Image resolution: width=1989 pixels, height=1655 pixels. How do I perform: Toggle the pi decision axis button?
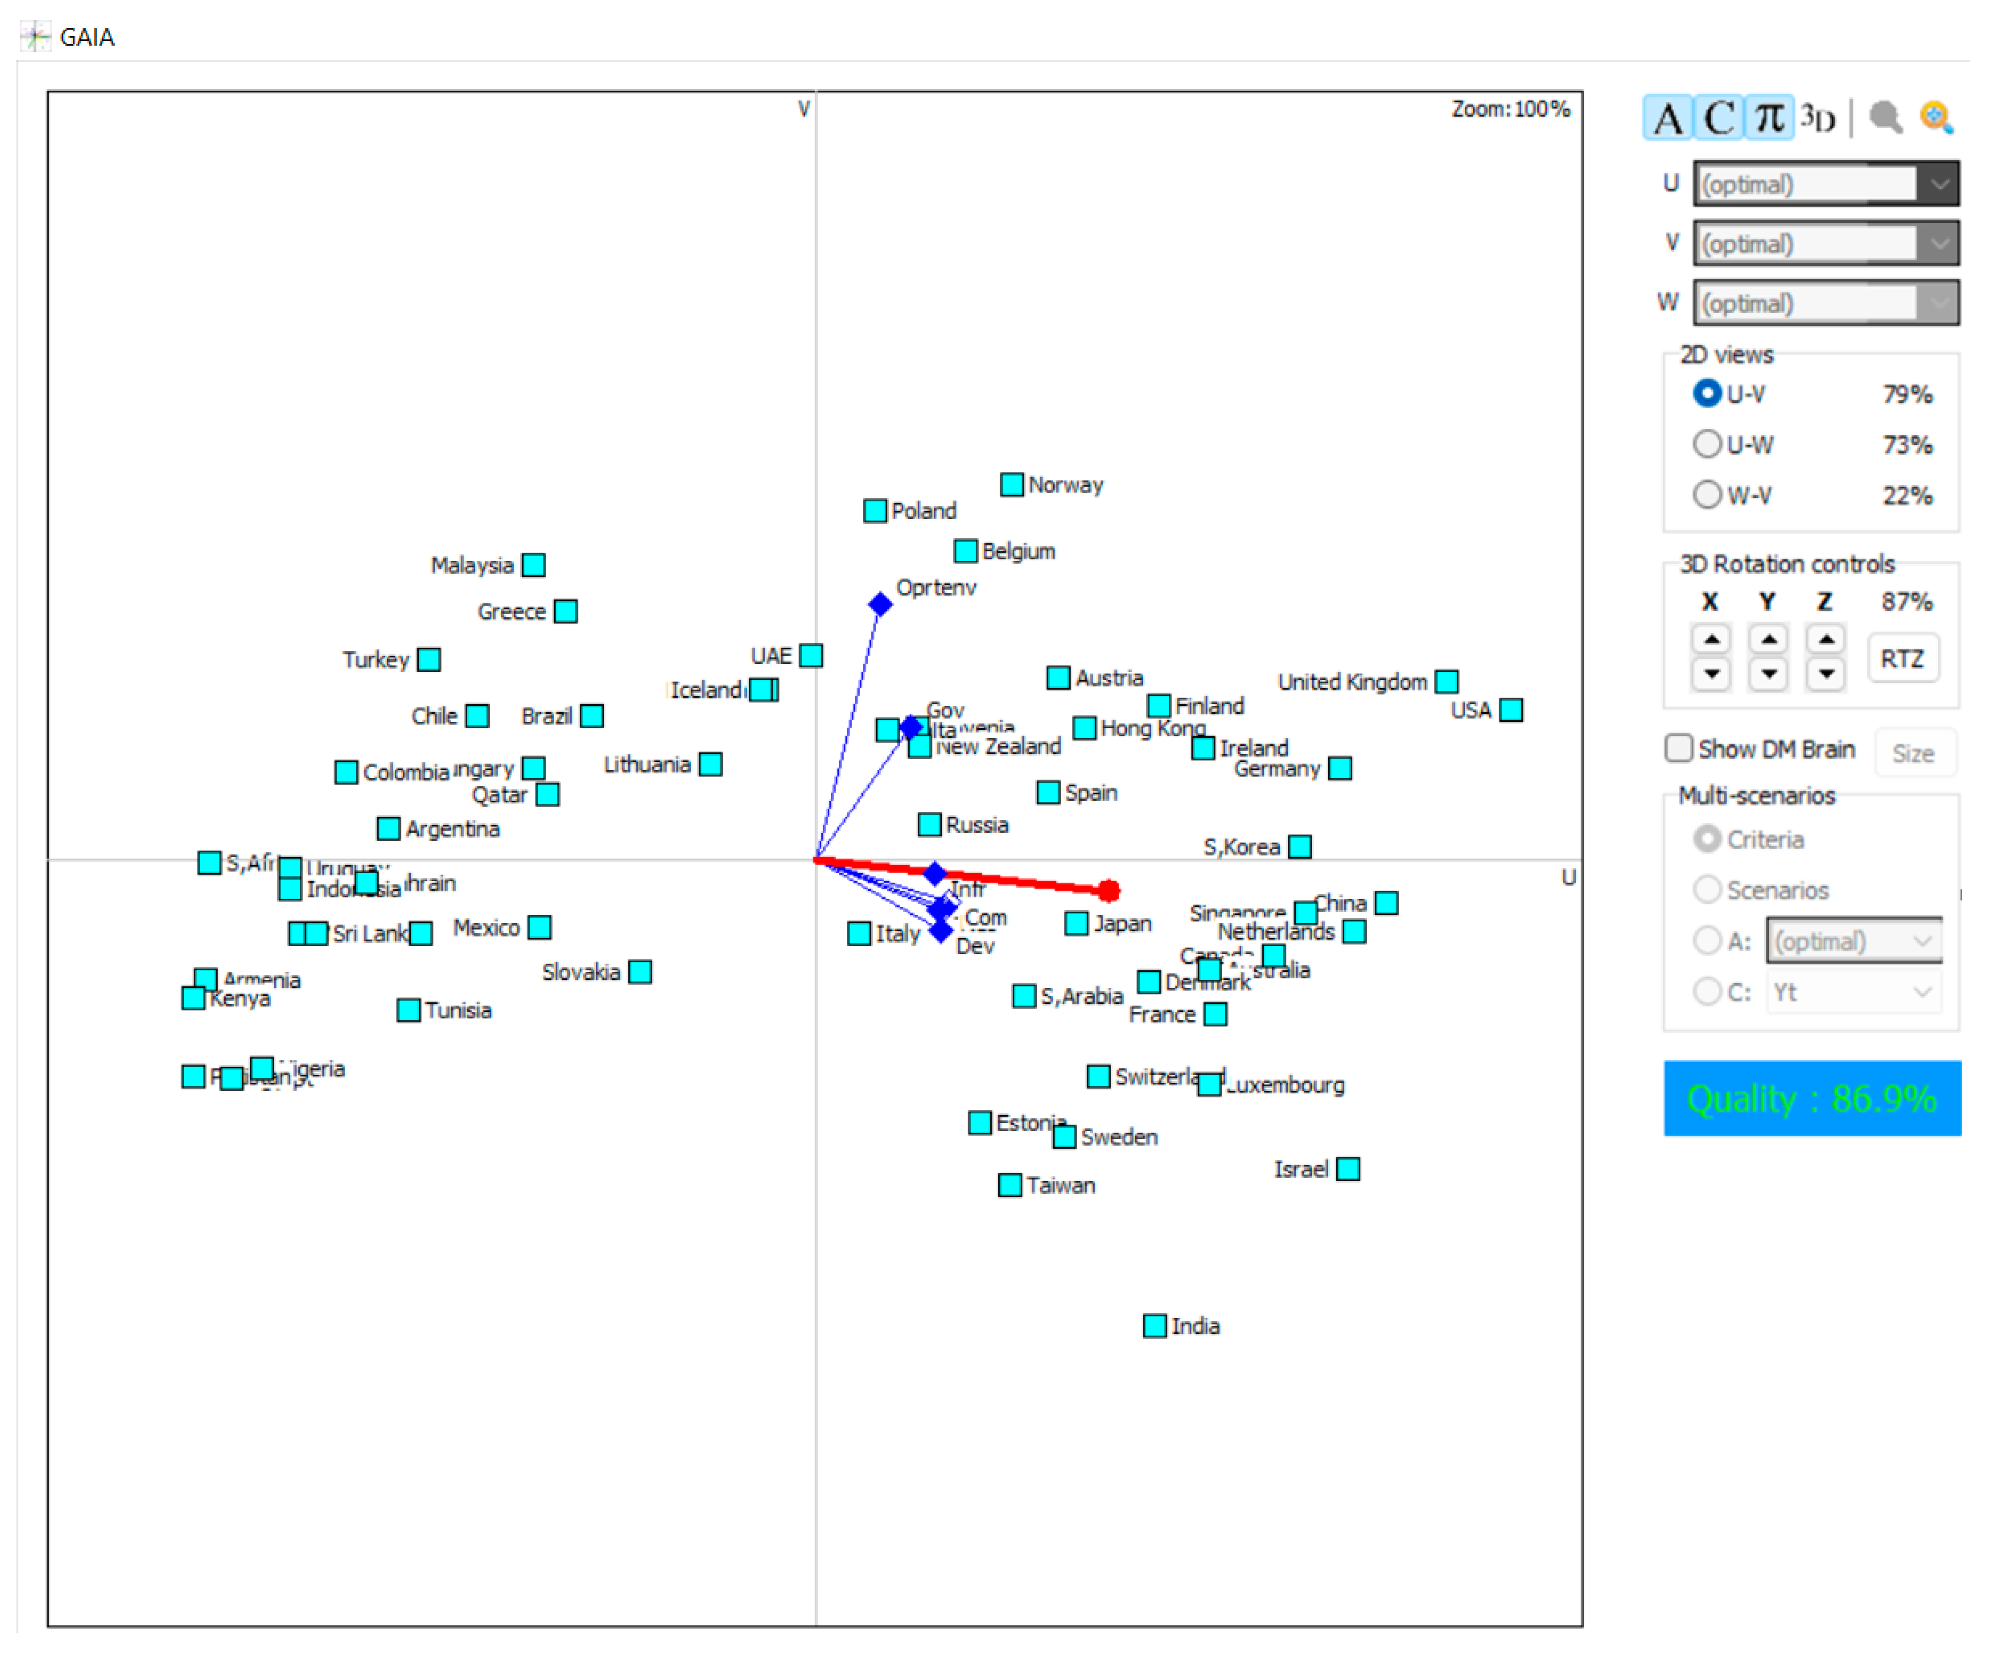[x=1768, y=118]
